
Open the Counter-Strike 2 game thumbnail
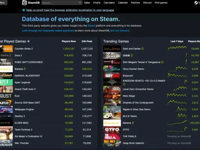tap(6, 48)
